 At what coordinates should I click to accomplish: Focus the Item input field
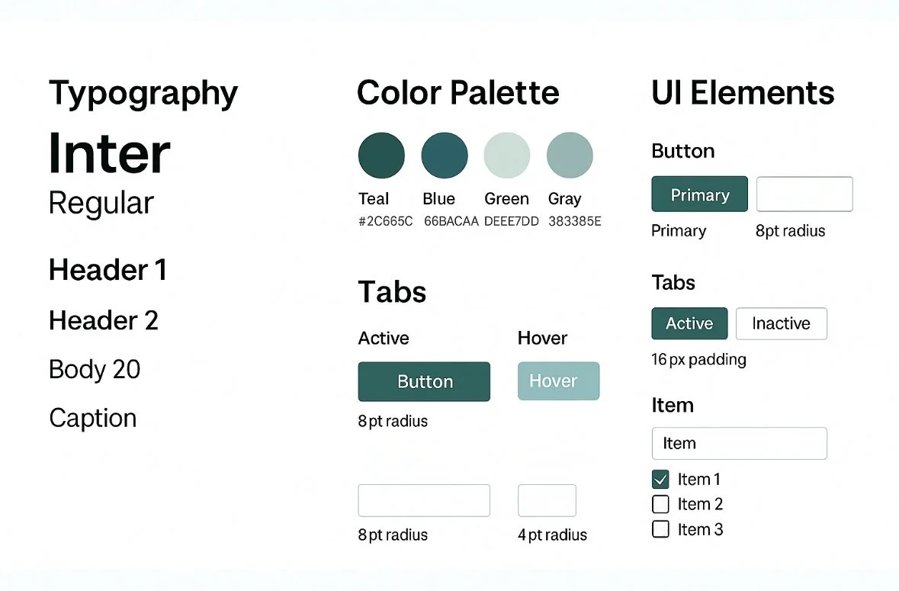(740, 444)
